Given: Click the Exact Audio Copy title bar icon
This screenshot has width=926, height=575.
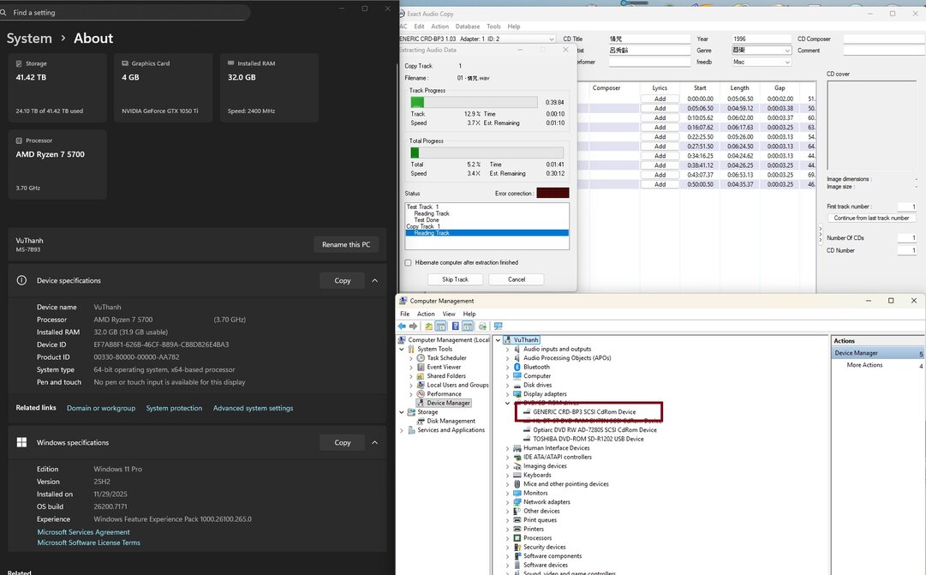Looking at the screenshot, I should (403, 14).
